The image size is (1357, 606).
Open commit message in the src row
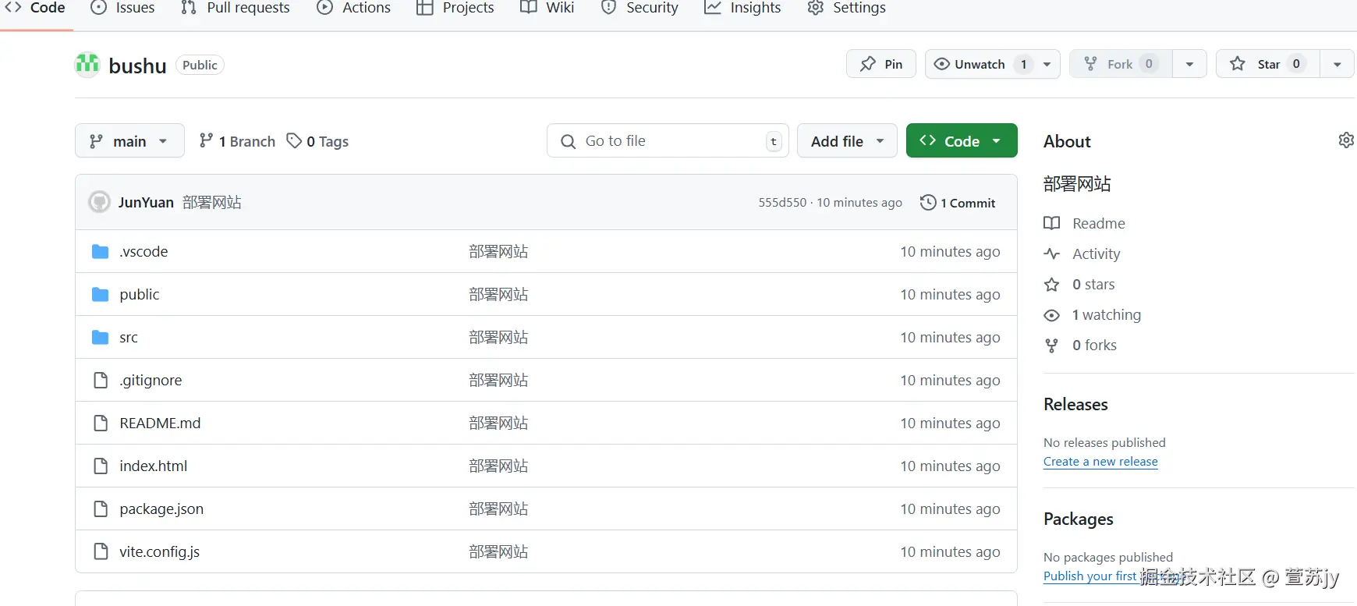498,337
